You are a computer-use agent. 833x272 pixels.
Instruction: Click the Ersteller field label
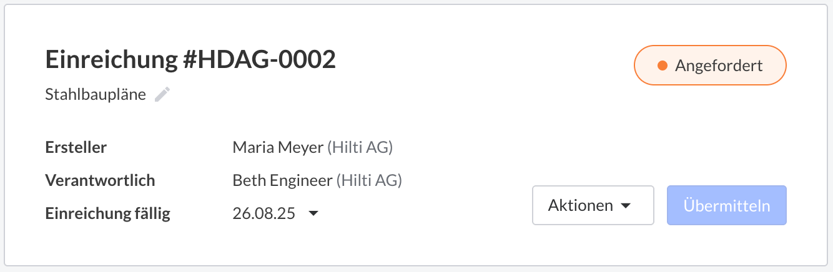pyautogui.click(x=76, y=148)
